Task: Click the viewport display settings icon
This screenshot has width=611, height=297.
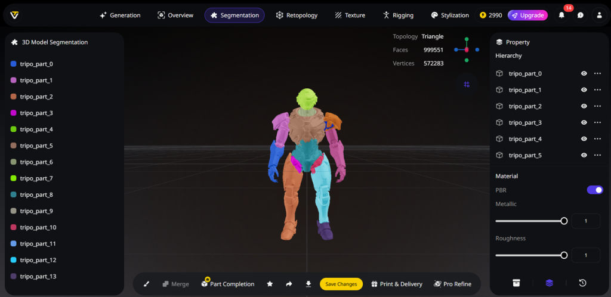Action: click(x=467, y=84)
